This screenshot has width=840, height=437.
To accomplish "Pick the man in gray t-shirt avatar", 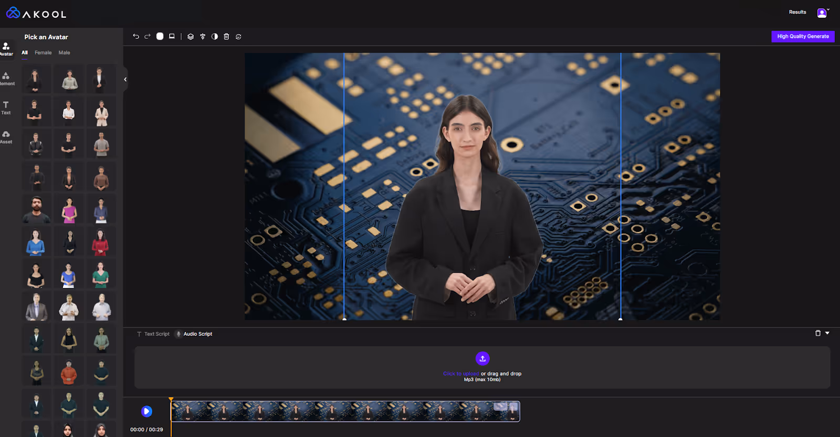I will pyautogui.click(x=101, y=145).
